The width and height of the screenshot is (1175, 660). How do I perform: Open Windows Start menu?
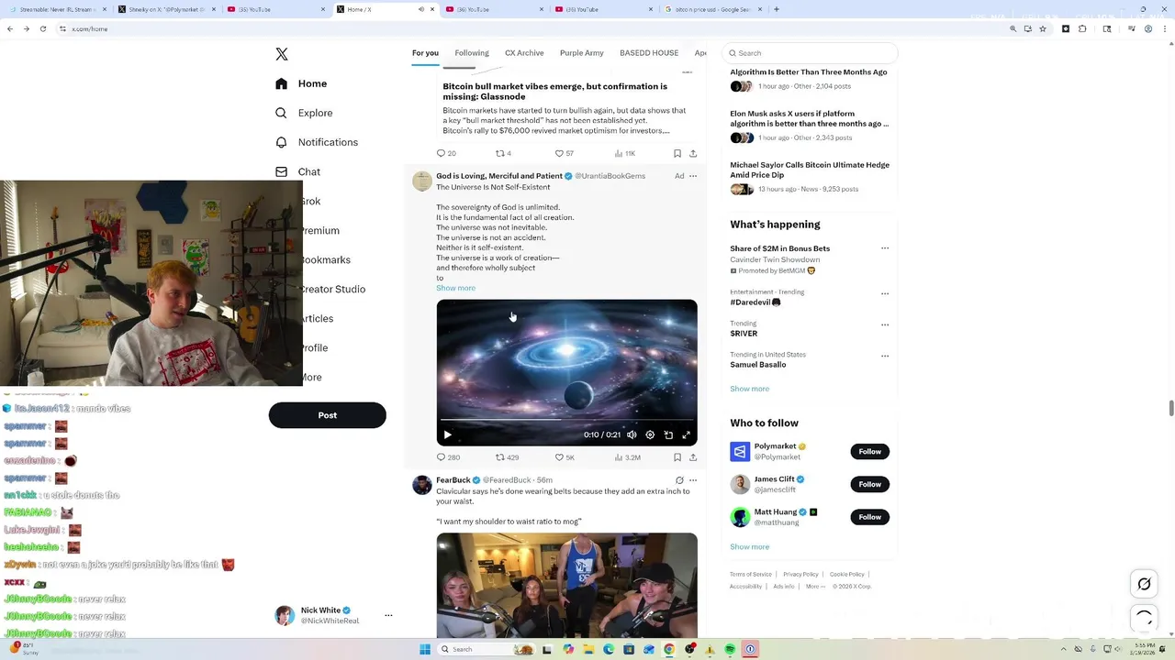425,649
